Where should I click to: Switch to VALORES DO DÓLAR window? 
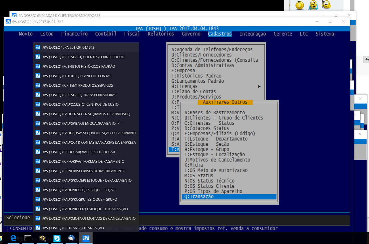point(86,152)
